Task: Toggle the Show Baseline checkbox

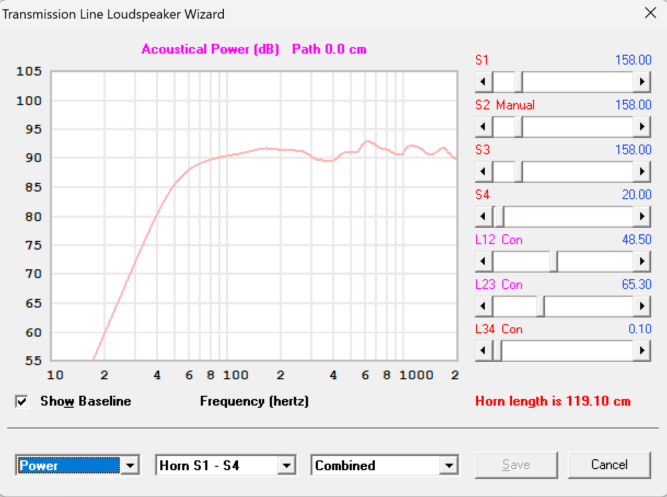Action: 22,402
